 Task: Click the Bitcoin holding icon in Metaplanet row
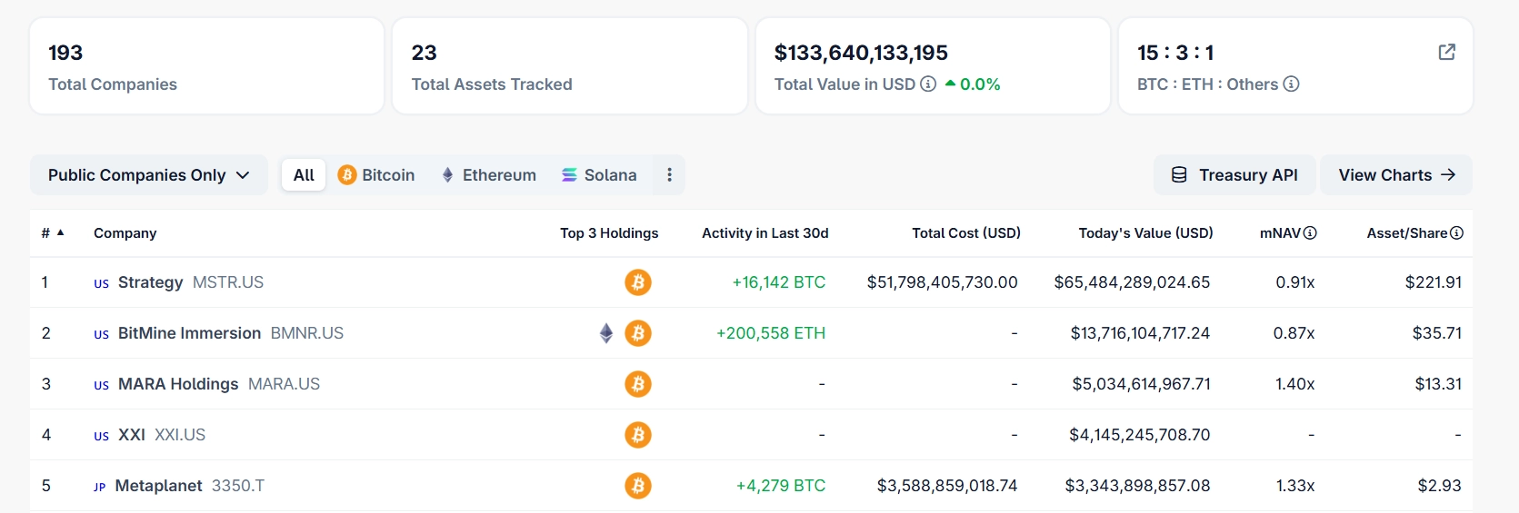pos(637,486)
